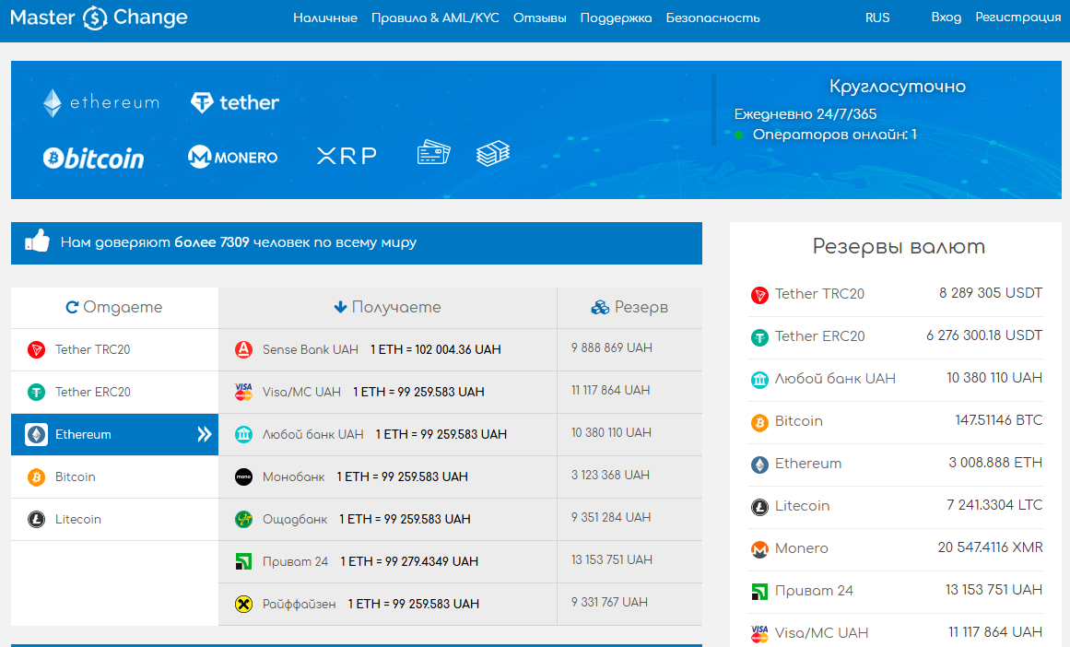Viewport: 1070px width, 647px height.
Task: Click the Bitcoin reserve amount 147.51146 BTC
Action: (x=998, y=420)
